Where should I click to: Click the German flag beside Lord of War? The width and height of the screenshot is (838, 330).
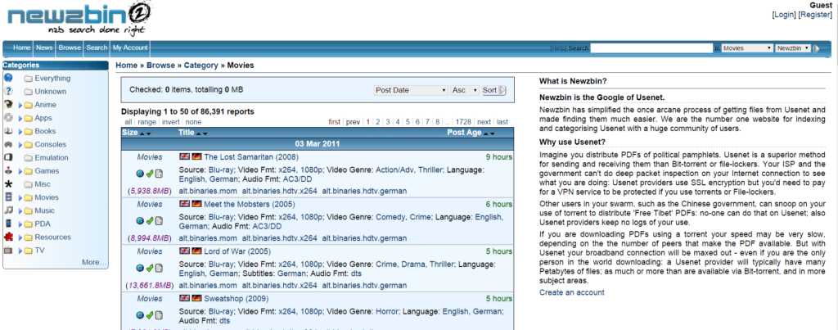coord(196,251)
